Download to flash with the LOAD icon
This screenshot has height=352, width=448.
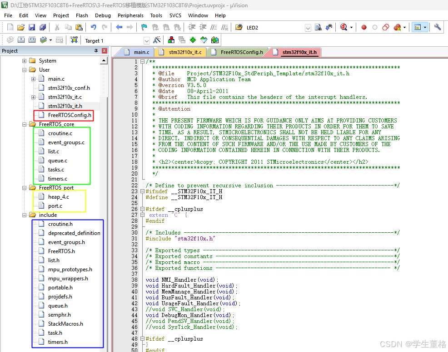[x=74, y=40]
